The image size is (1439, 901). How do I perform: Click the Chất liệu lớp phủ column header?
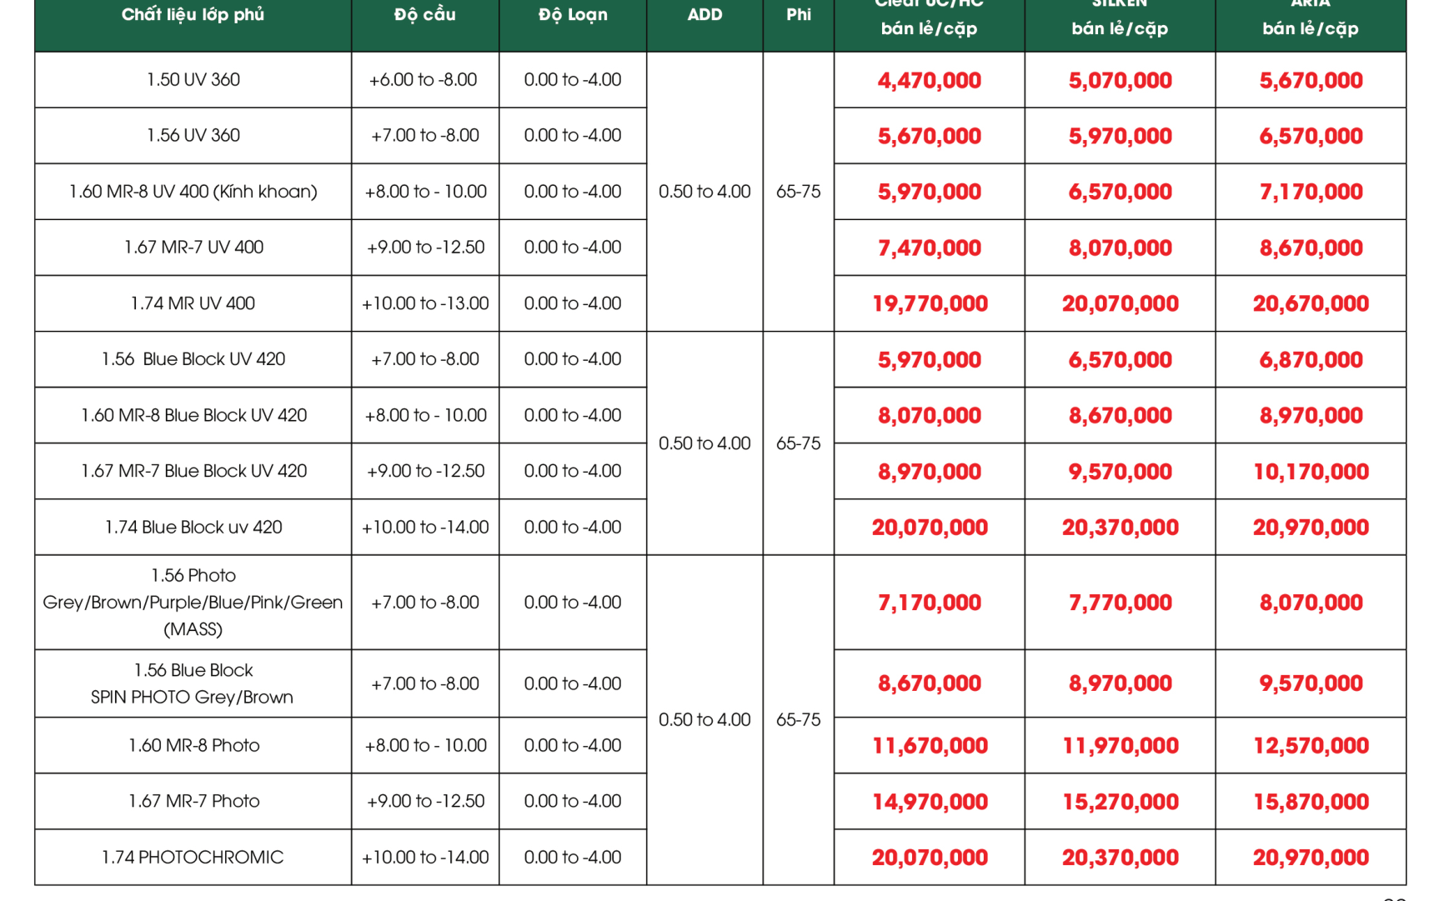193,15
